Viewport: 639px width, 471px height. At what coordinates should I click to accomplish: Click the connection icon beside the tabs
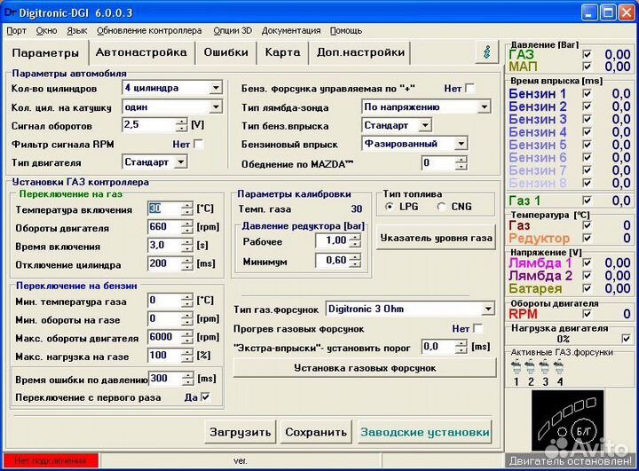pos(486,52)
